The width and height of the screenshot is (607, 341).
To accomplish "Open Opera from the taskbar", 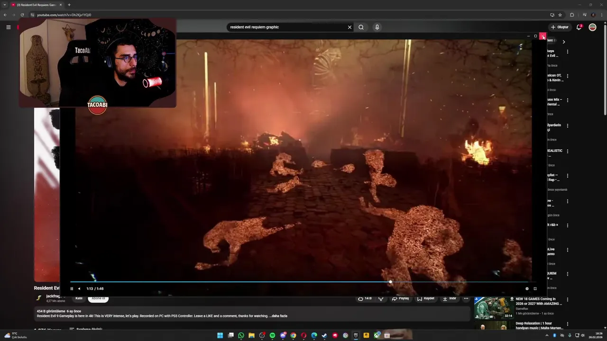I will (303, 335).
